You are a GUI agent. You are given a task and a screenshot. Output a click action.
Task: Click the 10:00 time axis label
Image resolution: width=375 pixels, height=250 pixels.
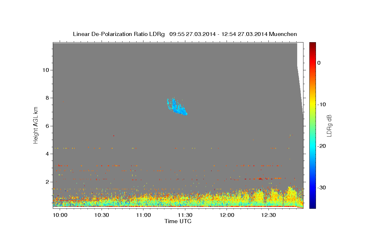pos(60,215)
